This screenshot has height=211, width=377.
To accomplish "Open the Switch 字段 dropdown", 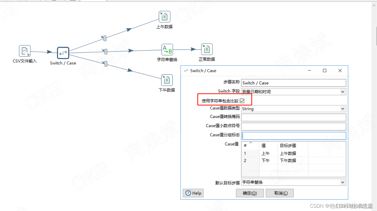I will (343, 91).
